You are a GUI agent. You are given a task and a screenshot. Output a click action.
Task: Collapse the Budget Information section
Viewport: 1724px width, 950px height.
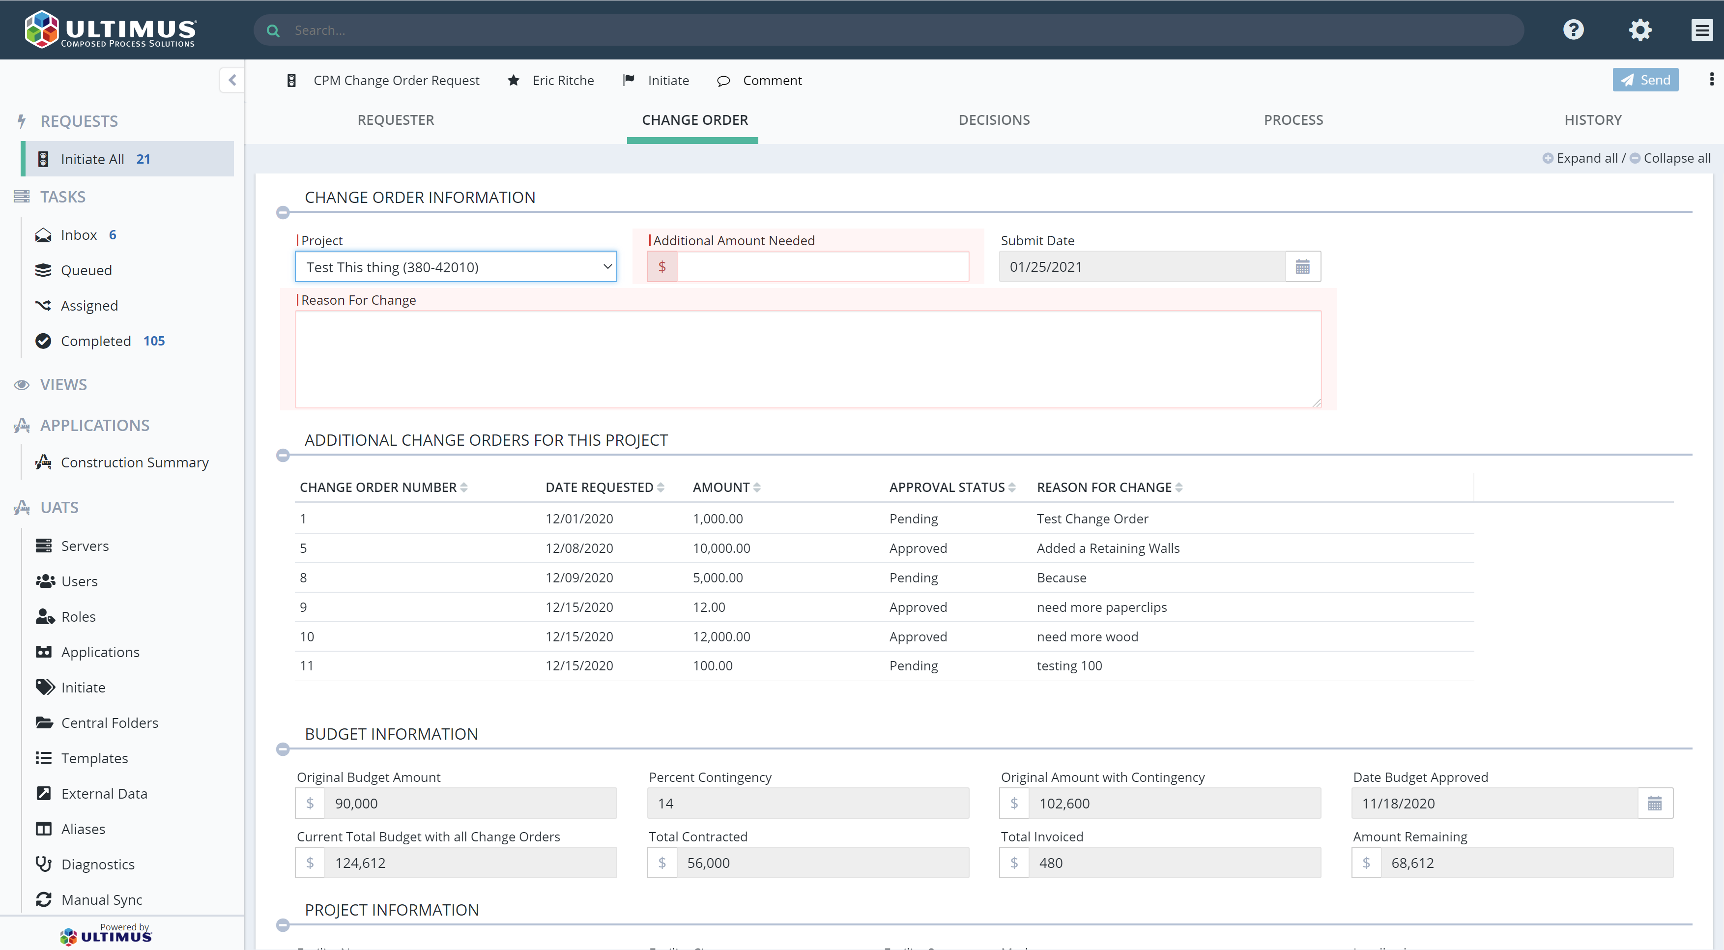pyautogui.click(x=283, y=750)
